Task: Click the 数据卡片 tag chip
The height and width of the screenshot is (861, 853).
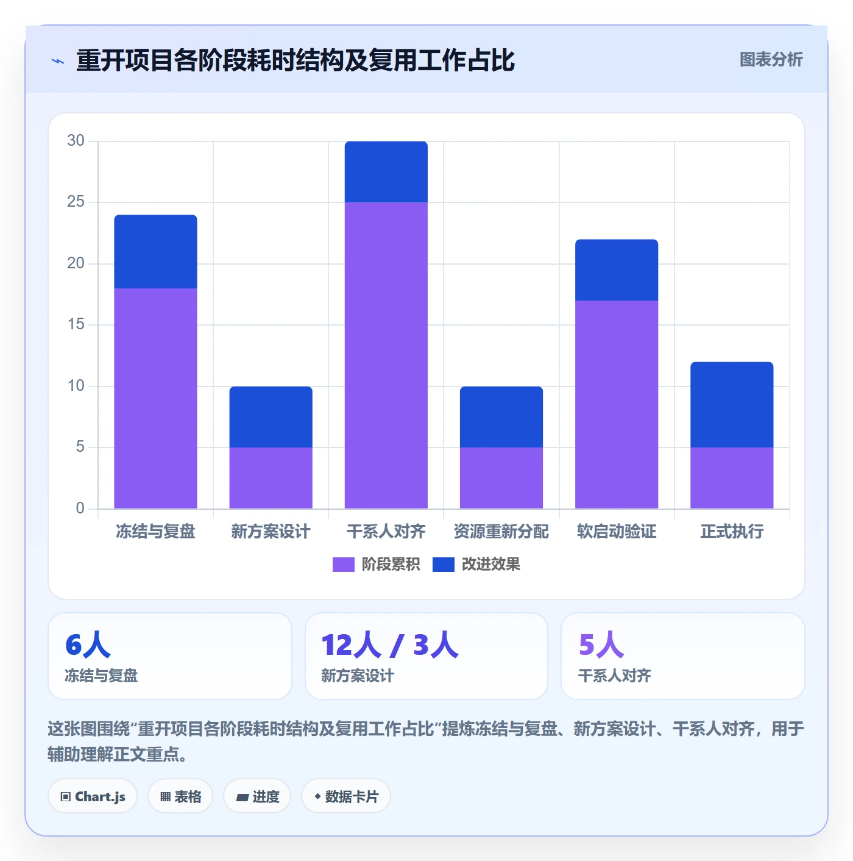Action: [x=346, y=796]
